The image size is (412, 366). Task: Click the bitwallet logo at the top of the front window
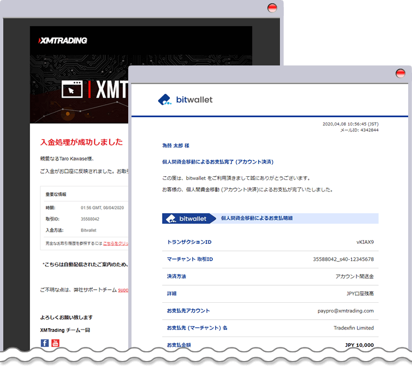pyautogui.click(x=185, y=100)
